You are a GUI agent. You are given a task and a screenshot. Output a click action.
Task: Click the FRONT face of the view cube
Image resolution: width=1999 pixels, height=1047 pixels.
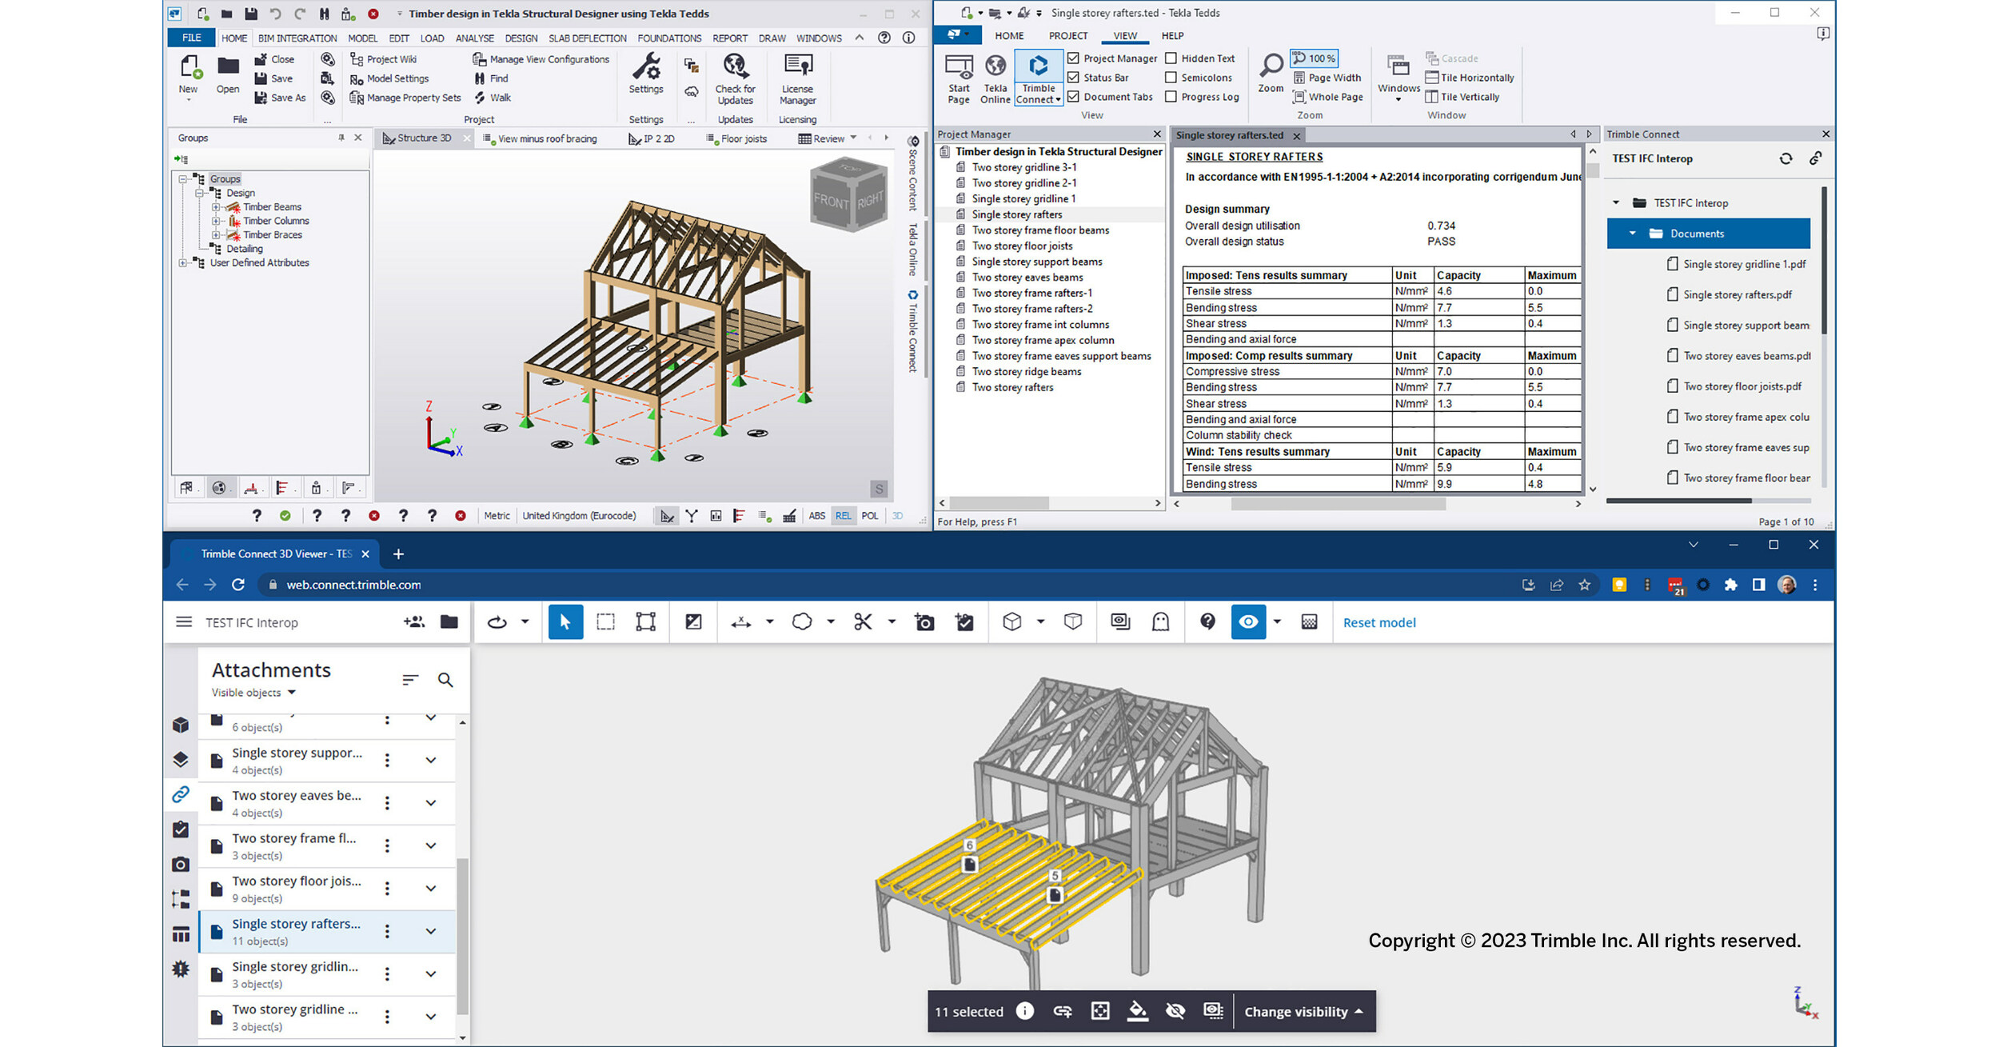[831, 201]
